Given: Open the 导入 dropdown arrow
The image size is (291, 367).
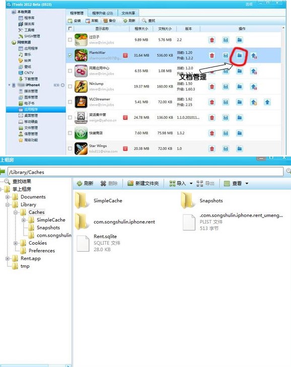Looking at the screenshot, I should [191, 183].
